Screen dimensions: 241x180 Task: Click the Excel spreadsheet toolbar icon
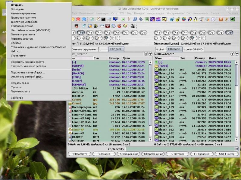coord(146,19)
